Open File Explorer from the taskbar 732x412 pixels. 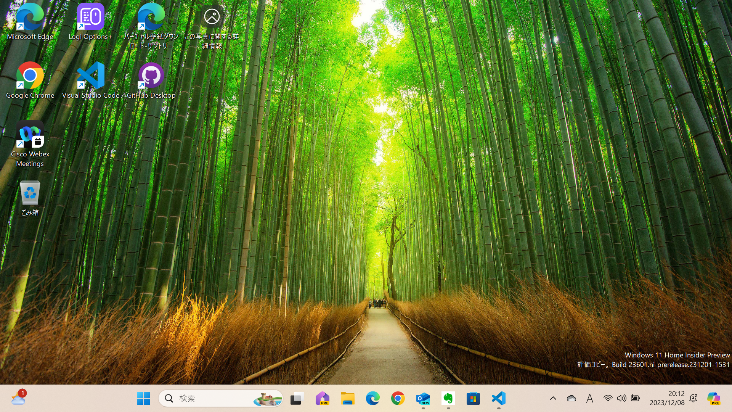pos(347,399)
